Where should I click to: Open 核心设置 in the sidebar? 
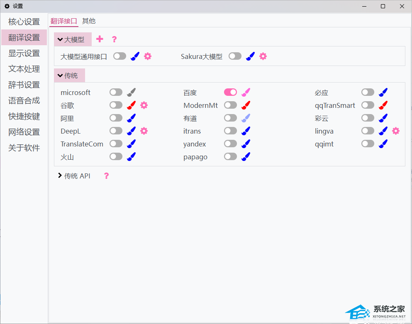24,22
